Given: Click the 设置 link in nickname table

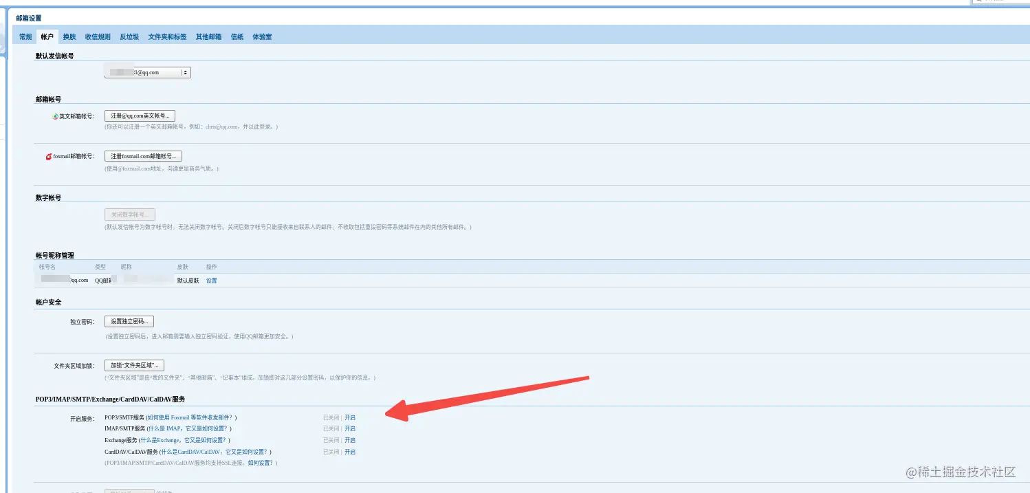Looking at the screenshot, I should pyautogui.click(x=212, y=281).
